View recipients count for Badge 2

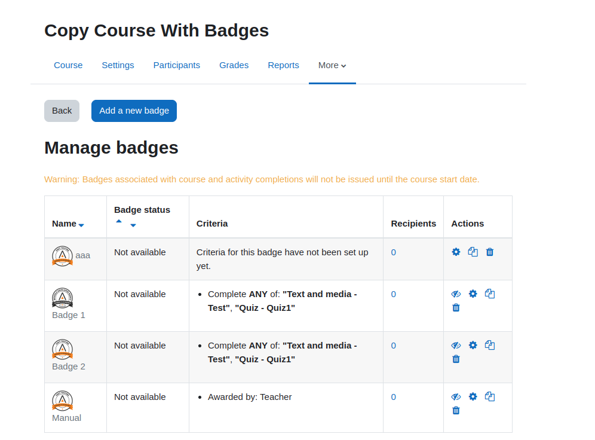394,346
